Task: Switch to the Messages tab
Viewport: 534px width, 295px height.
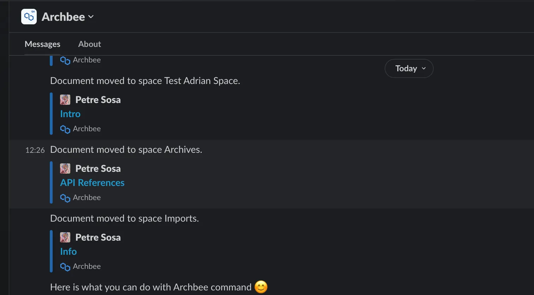Action: [x=42, y=44]
